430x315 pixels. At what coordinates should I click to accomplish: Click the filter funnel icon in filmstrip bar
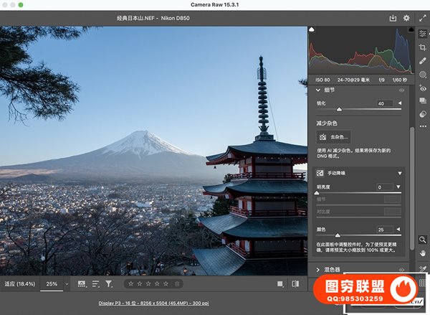tap(109, 284)
